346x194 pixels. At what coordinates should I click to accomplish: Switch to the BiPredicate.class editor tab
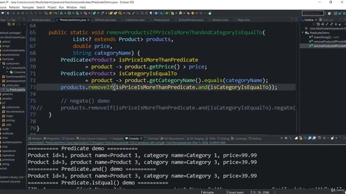pos(105,20)
